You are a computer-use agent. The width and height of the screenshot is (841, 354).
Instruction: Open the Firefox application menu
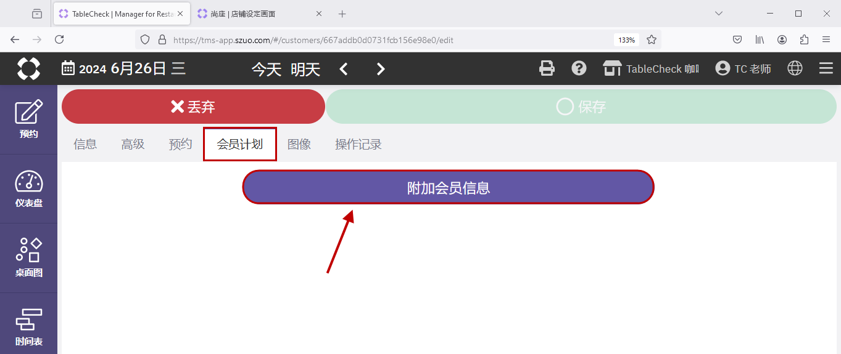(x=826, y=39)
